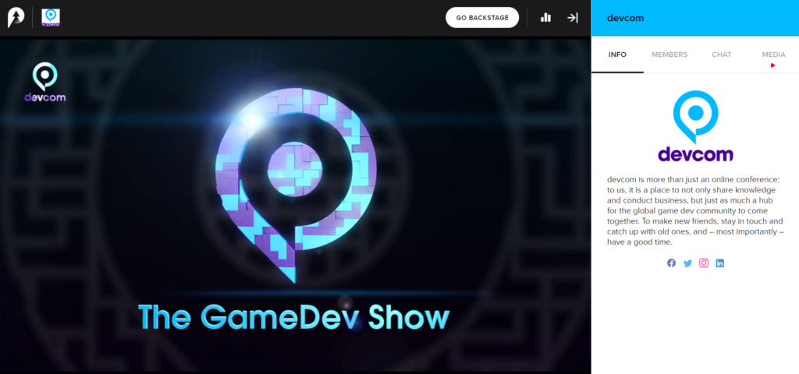The height and width of the screenshot is (374, 799).
Task: Open the CHAT tab
Action: 722,55
